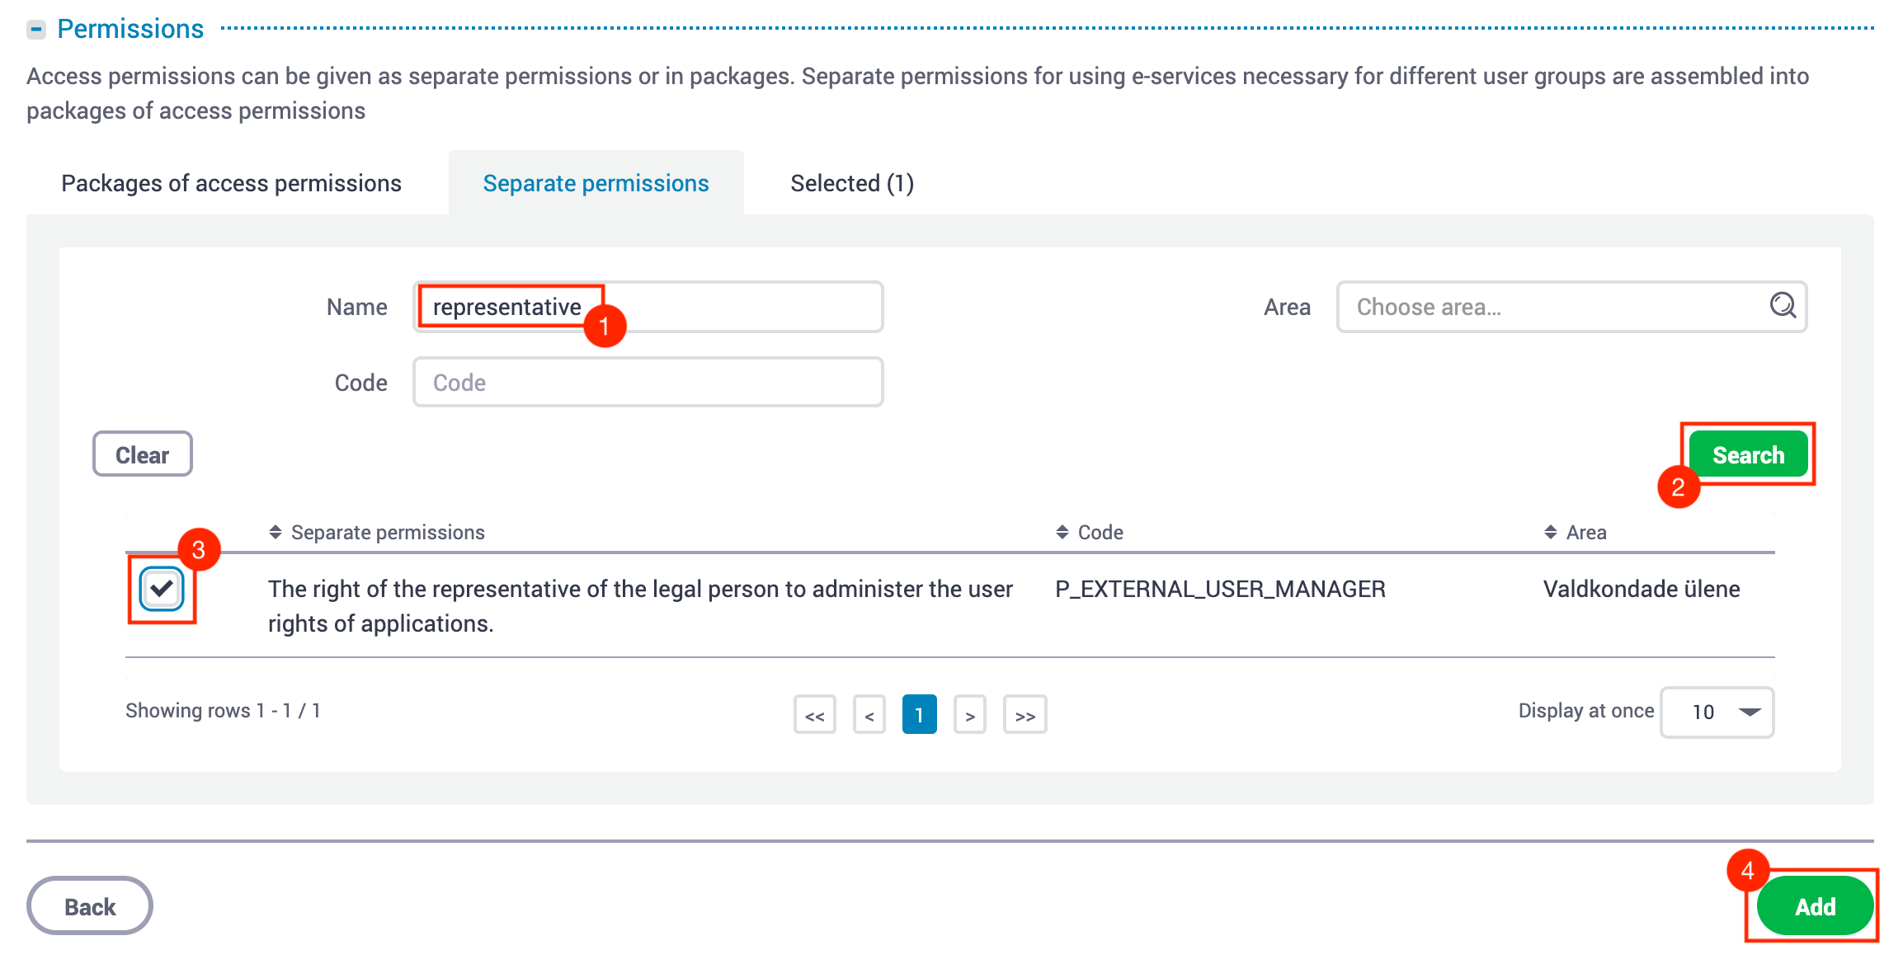Switch to Packages of access permissions tab
This screenshot has height=964, width=1903.
(231, 182)
